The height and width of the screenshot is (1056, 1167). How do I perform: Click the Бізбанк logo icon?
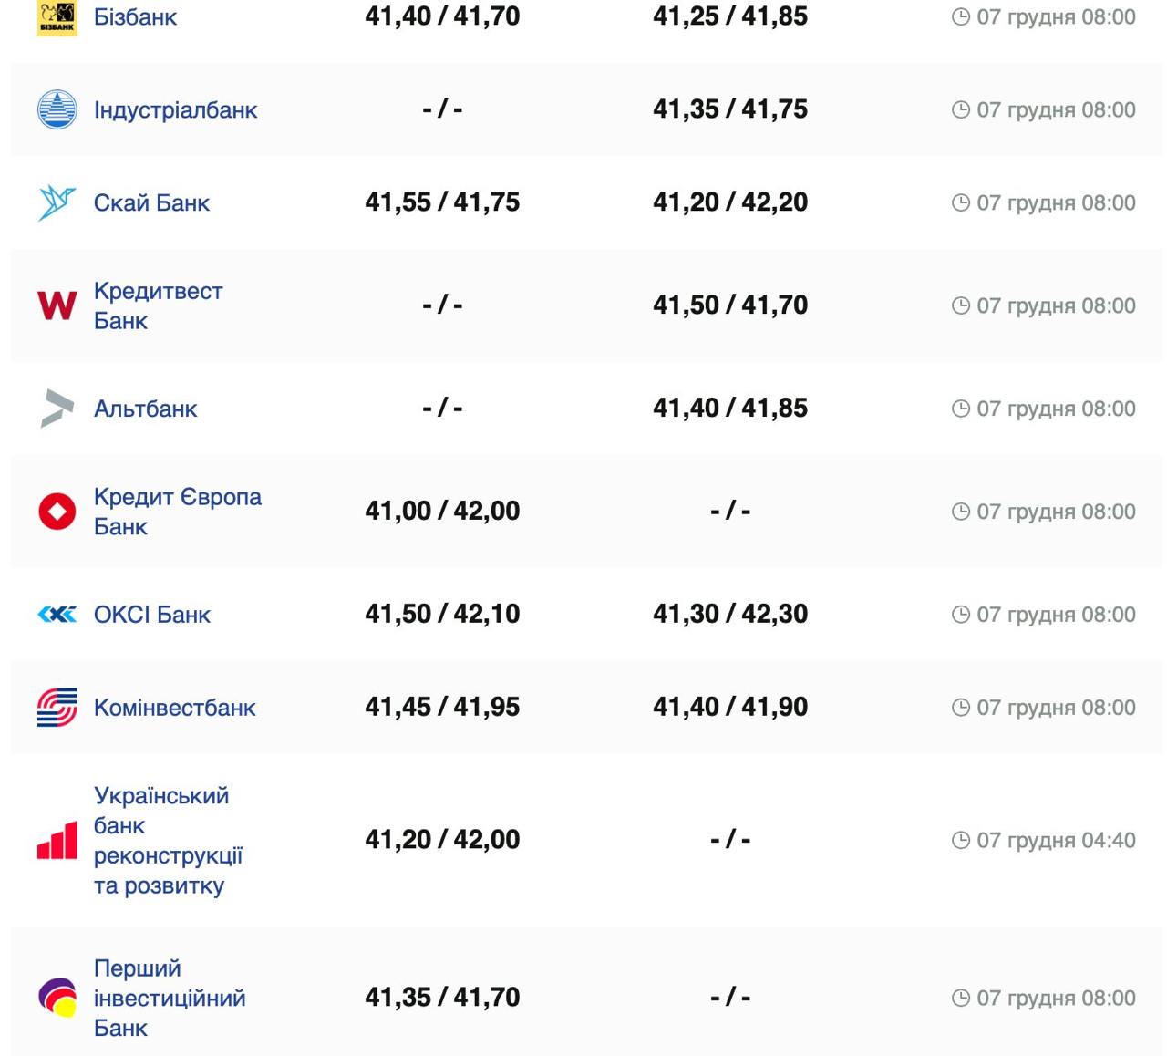pos(57,17)
